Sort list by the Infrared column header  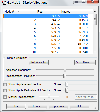pyautogui.click(x=74, y=12)
